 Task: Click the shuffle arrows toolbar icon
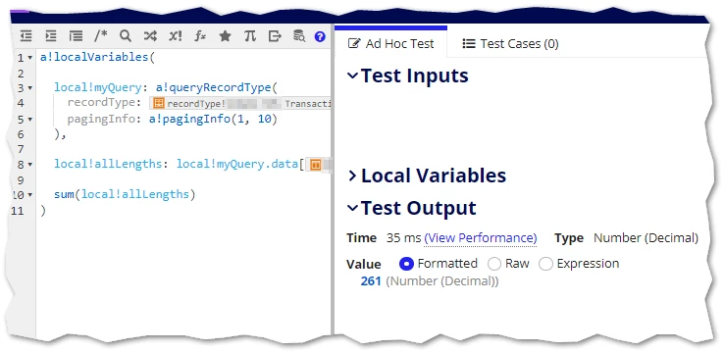point(150,36)
